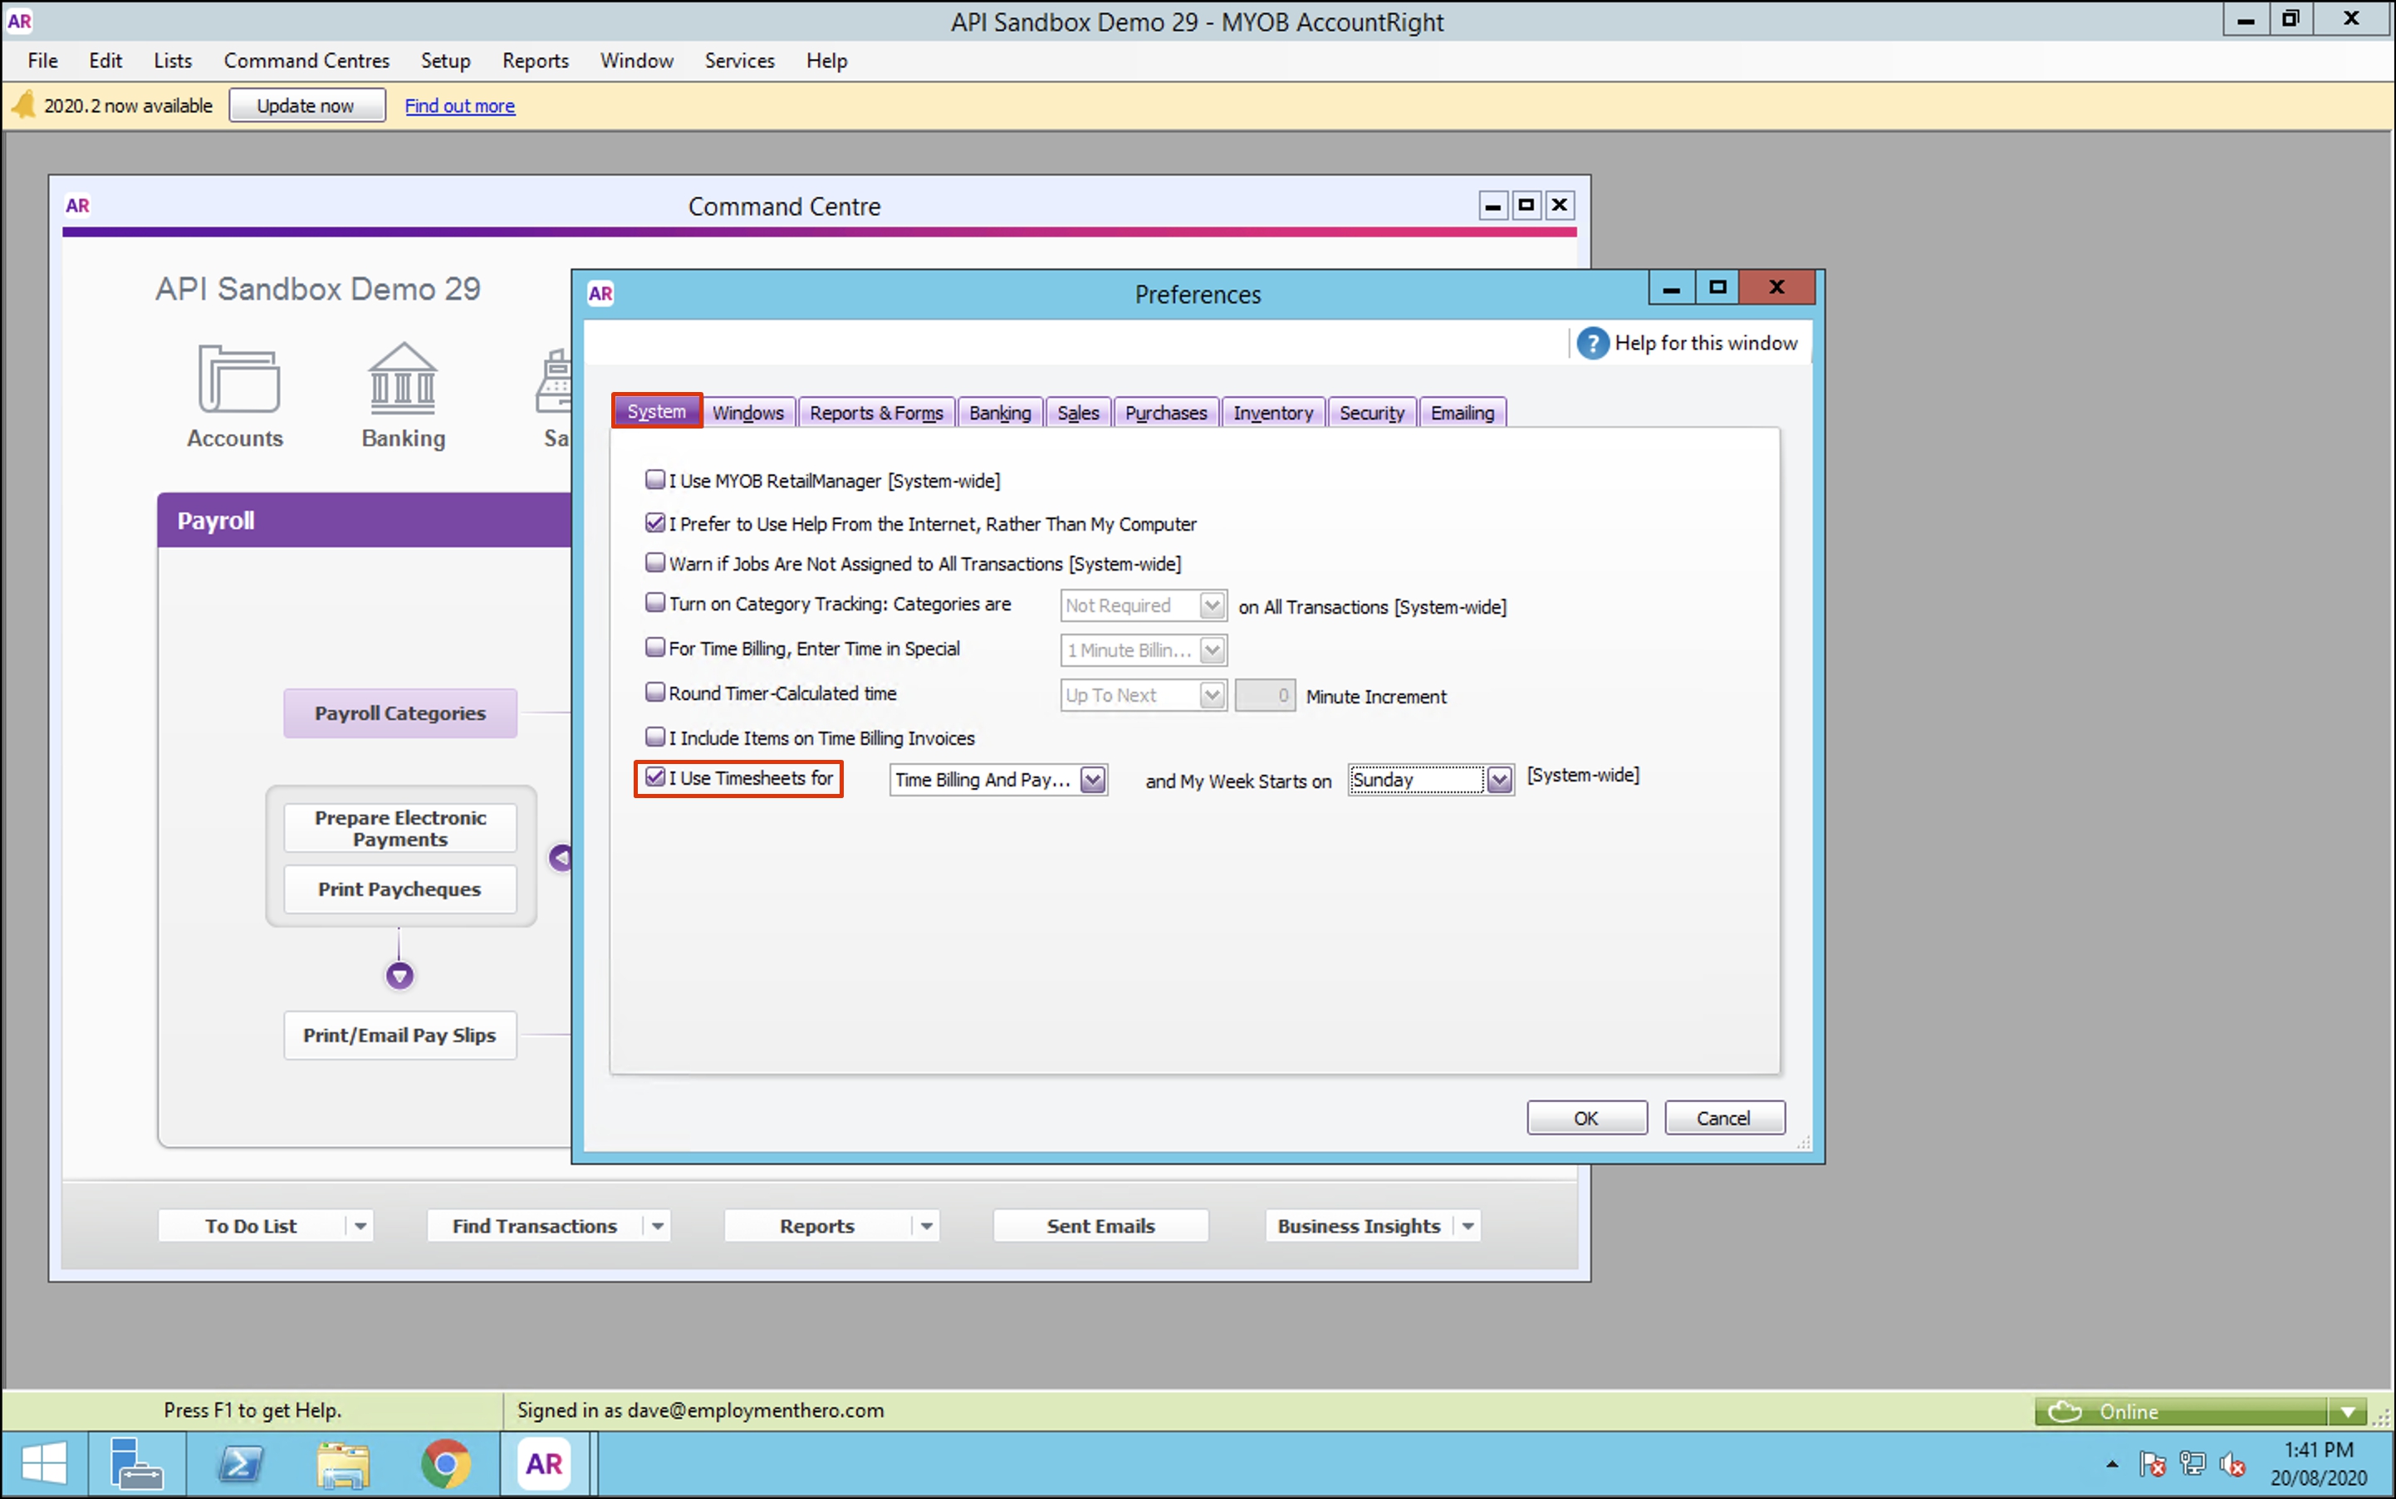
Task: Expand the week start day Sunday dropdown
Action: tap(1499, 781)
